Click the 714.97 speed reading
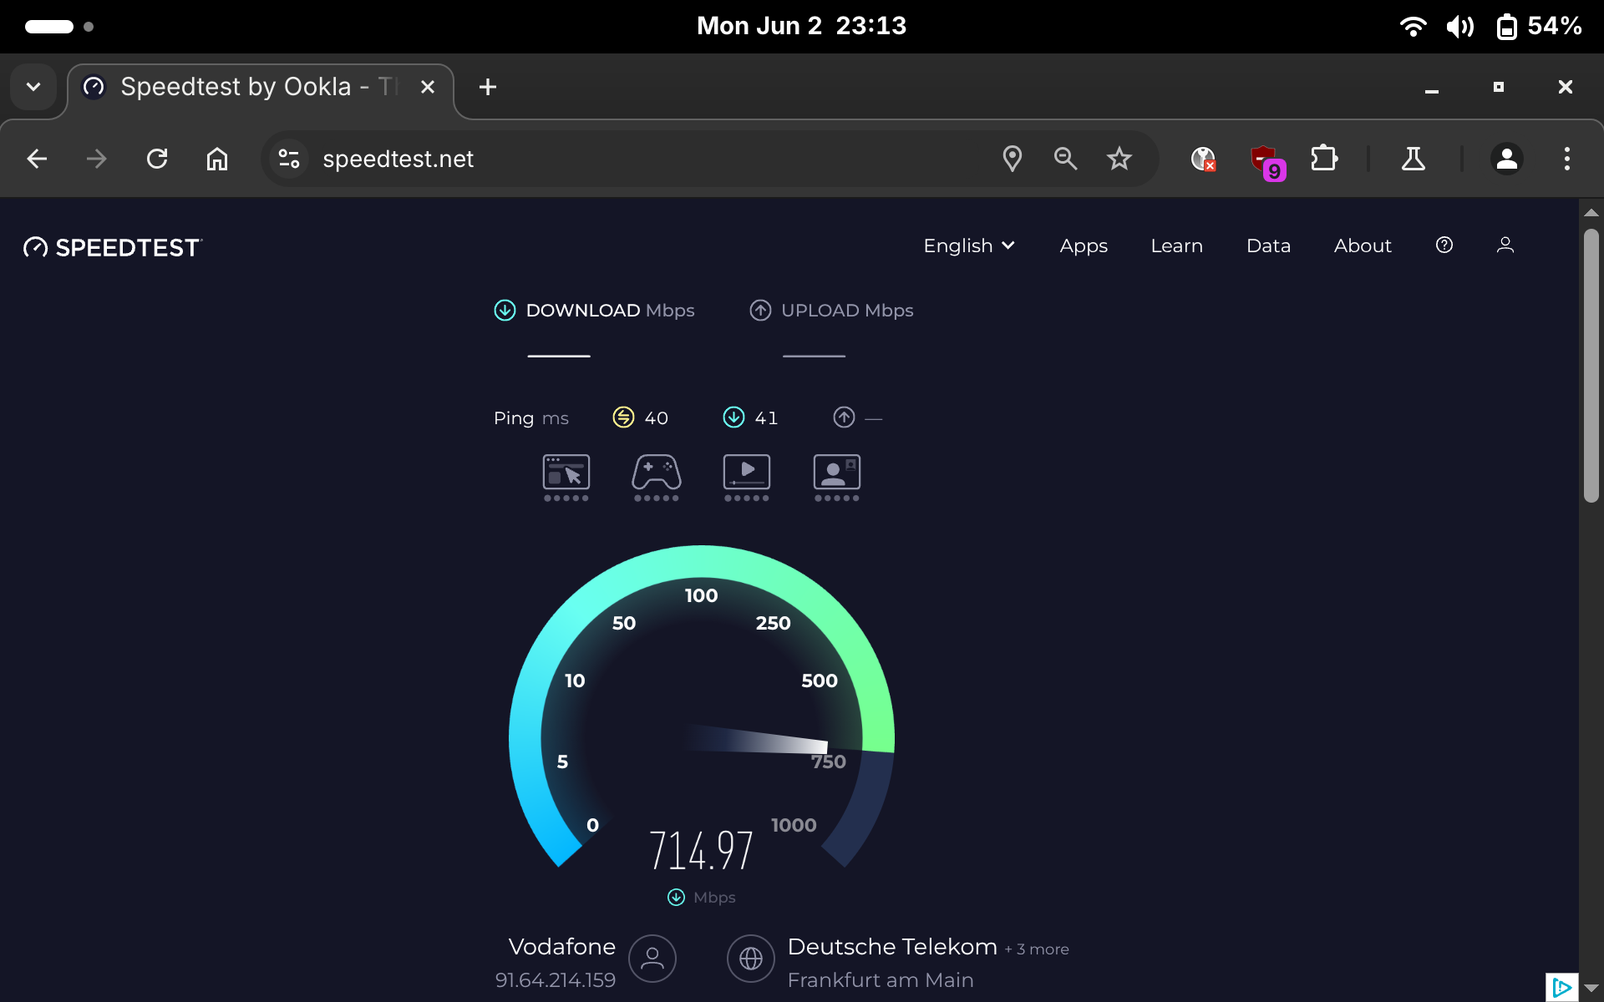Screen dimensions: 1604x1002 click(x=702, y=850)
